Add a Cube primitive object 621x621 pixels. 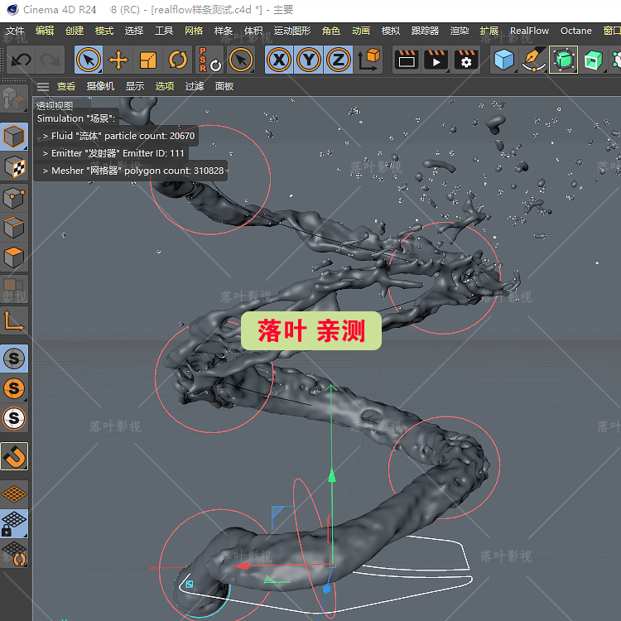click(504, 60)
